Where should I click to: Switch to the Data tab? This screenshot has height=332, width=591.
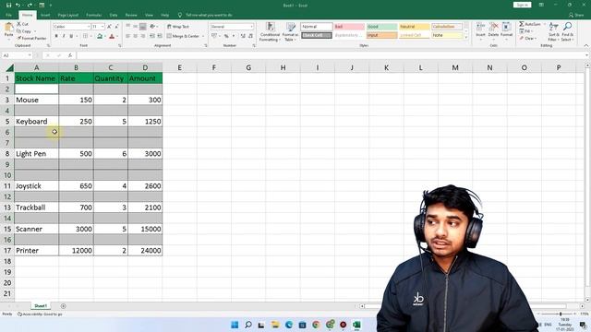click(114, 15)
